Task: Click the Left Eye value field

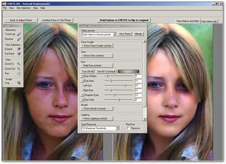Action: (138, 85)
